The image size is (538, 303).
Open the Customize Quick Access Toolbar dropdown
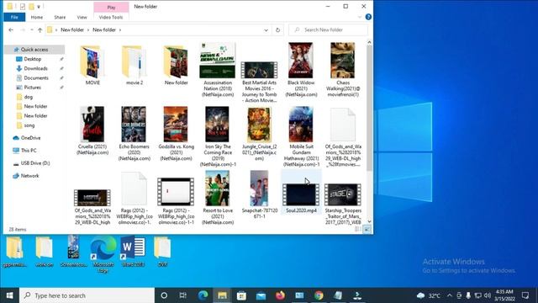tap(39, 7)
